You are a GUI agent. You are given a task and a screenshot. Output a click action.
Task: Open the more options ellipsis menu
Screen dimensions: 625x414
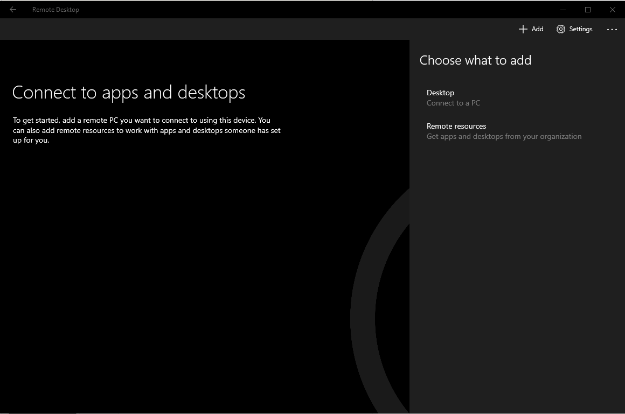(x=612, y=29)
